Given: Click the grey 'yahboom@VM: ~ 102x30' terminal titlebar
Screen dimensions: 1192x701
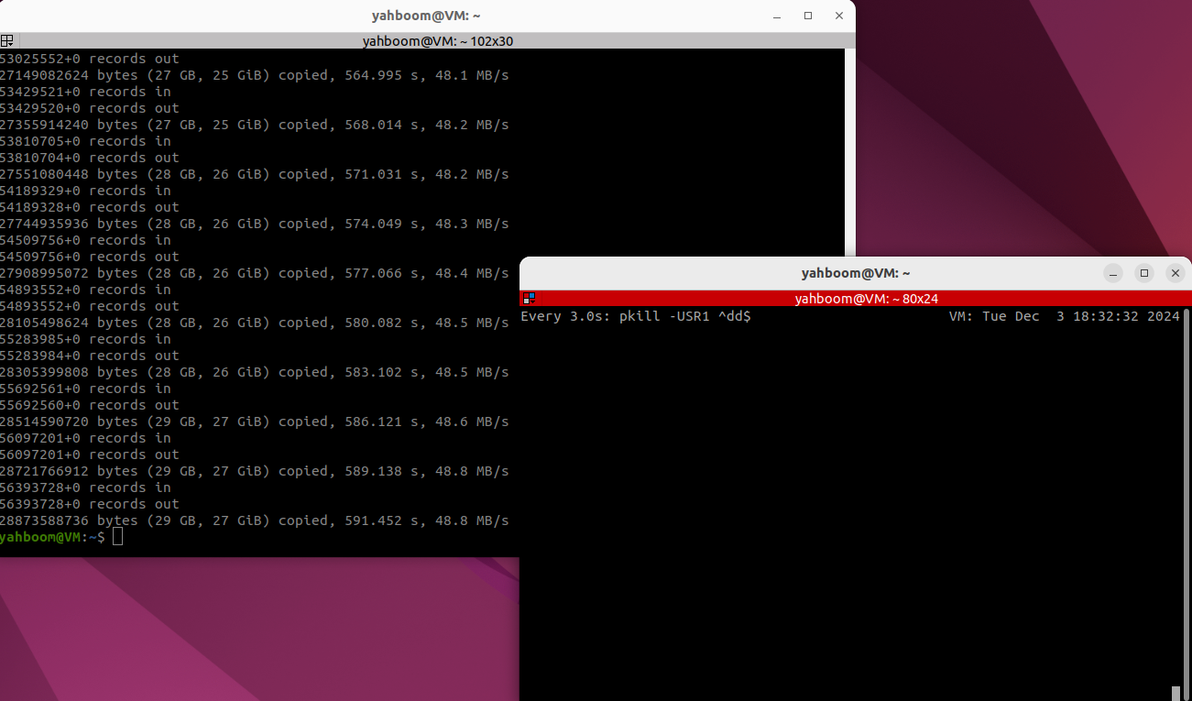Looking at the screenshot, I should (437, 40).
